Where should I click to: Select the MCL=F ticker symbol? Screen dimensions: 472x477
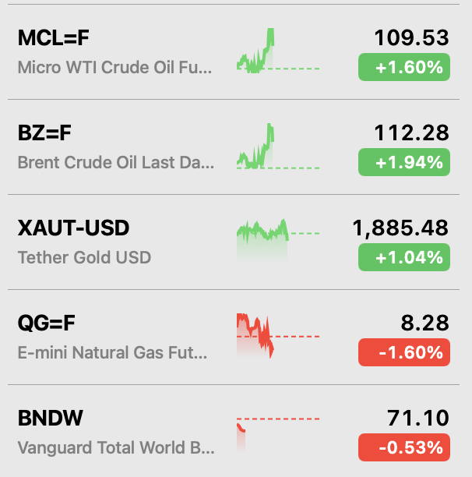[54, 38]
